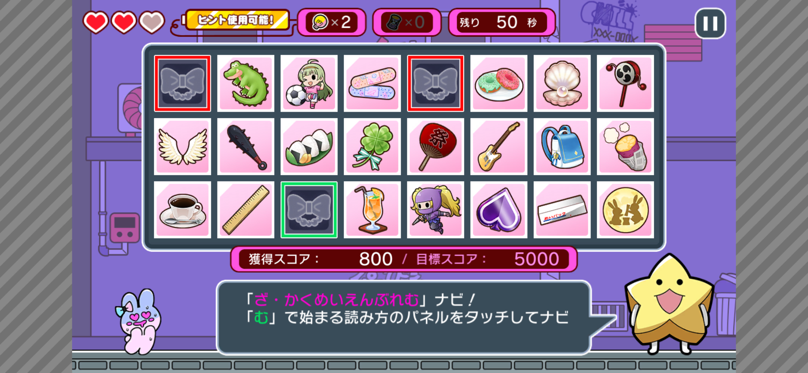This screenshot has width=808, height=373.
Task: Tap the purple spade panel
Action: 499,210
